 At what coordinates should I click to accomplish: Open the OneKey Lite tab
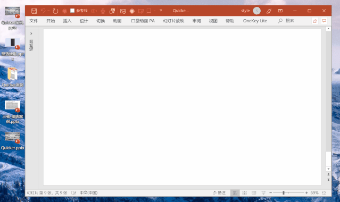pyautogui.click(x=255, y=21)
